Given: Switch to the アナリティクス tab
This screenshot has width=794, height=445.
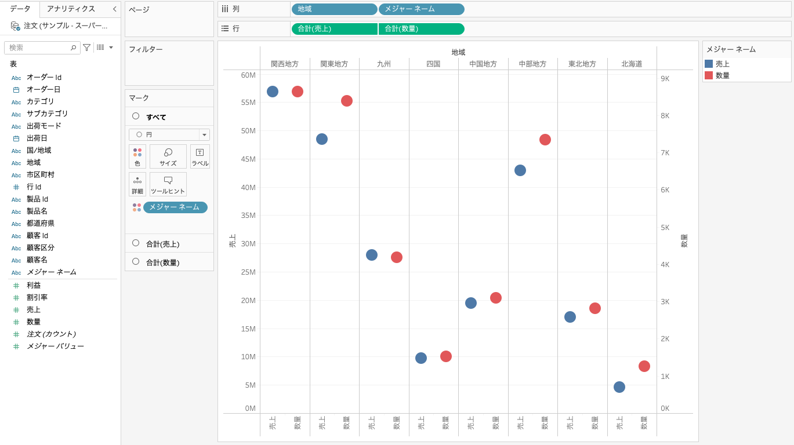Looking at the screenshot, I should (x=71, y=9).
